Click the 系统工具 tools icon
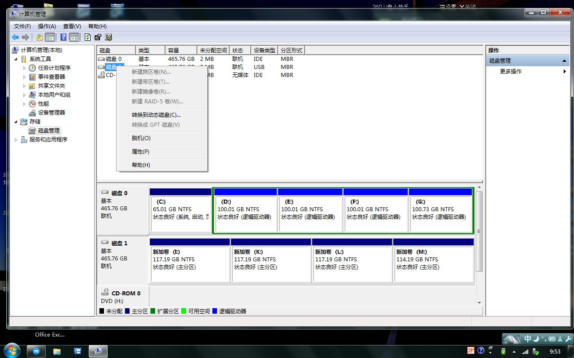 (24, 59)
